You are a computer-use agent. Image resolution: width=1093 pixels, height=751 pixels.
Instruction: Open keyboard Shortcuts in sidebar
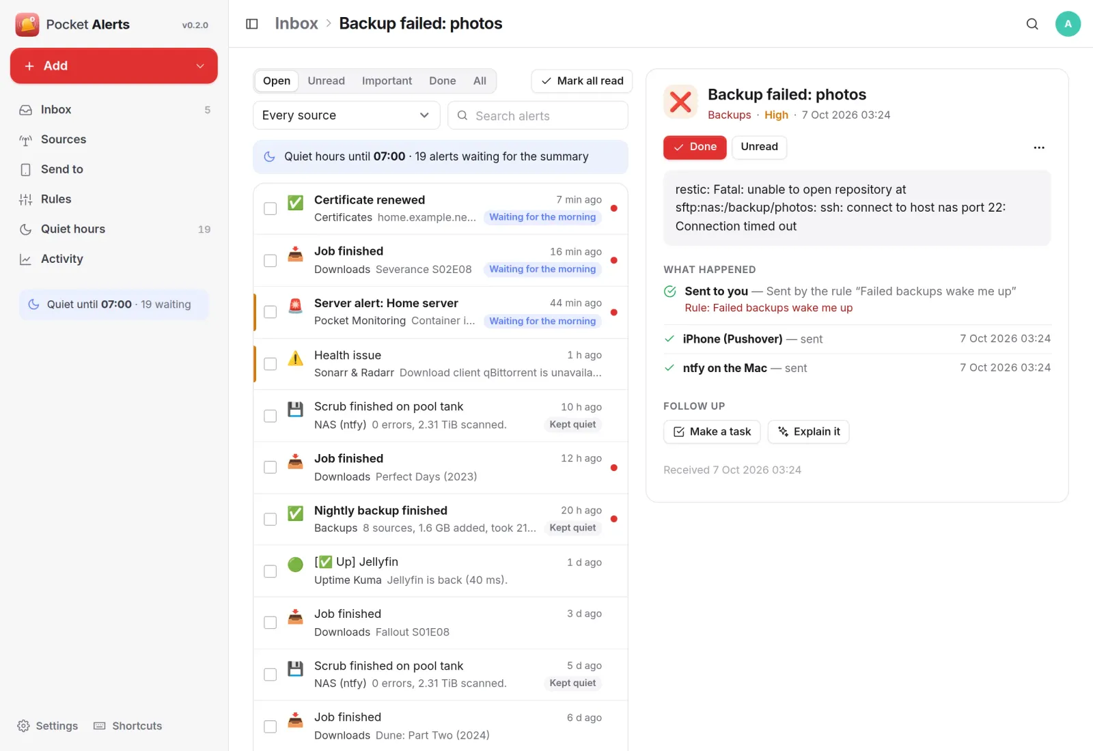tap(128, 726)
